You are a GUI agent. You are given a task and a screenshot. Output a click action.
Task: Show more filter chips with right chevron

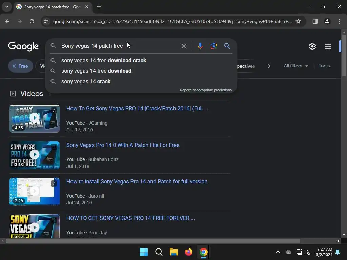[269, 66]
